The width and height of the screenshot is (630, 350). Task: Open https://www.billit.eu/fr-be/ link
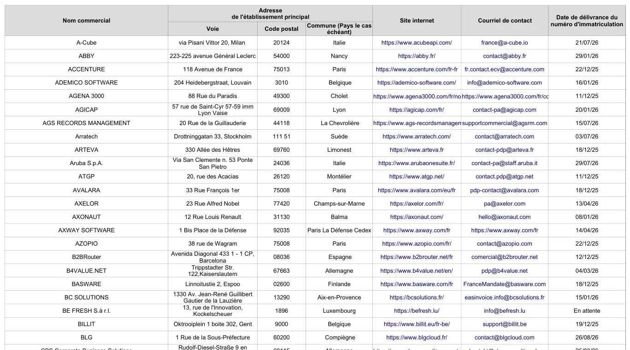(x=417, y=324)
